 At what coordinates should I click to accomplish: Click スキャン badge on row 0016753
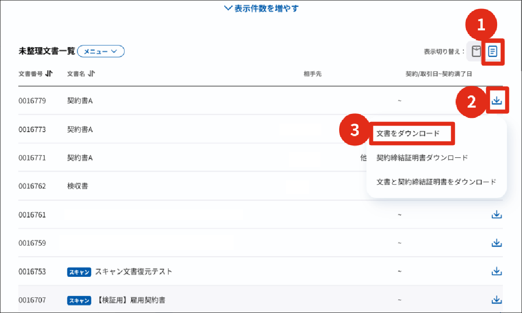pyautogui.click(x=79, y=272)
